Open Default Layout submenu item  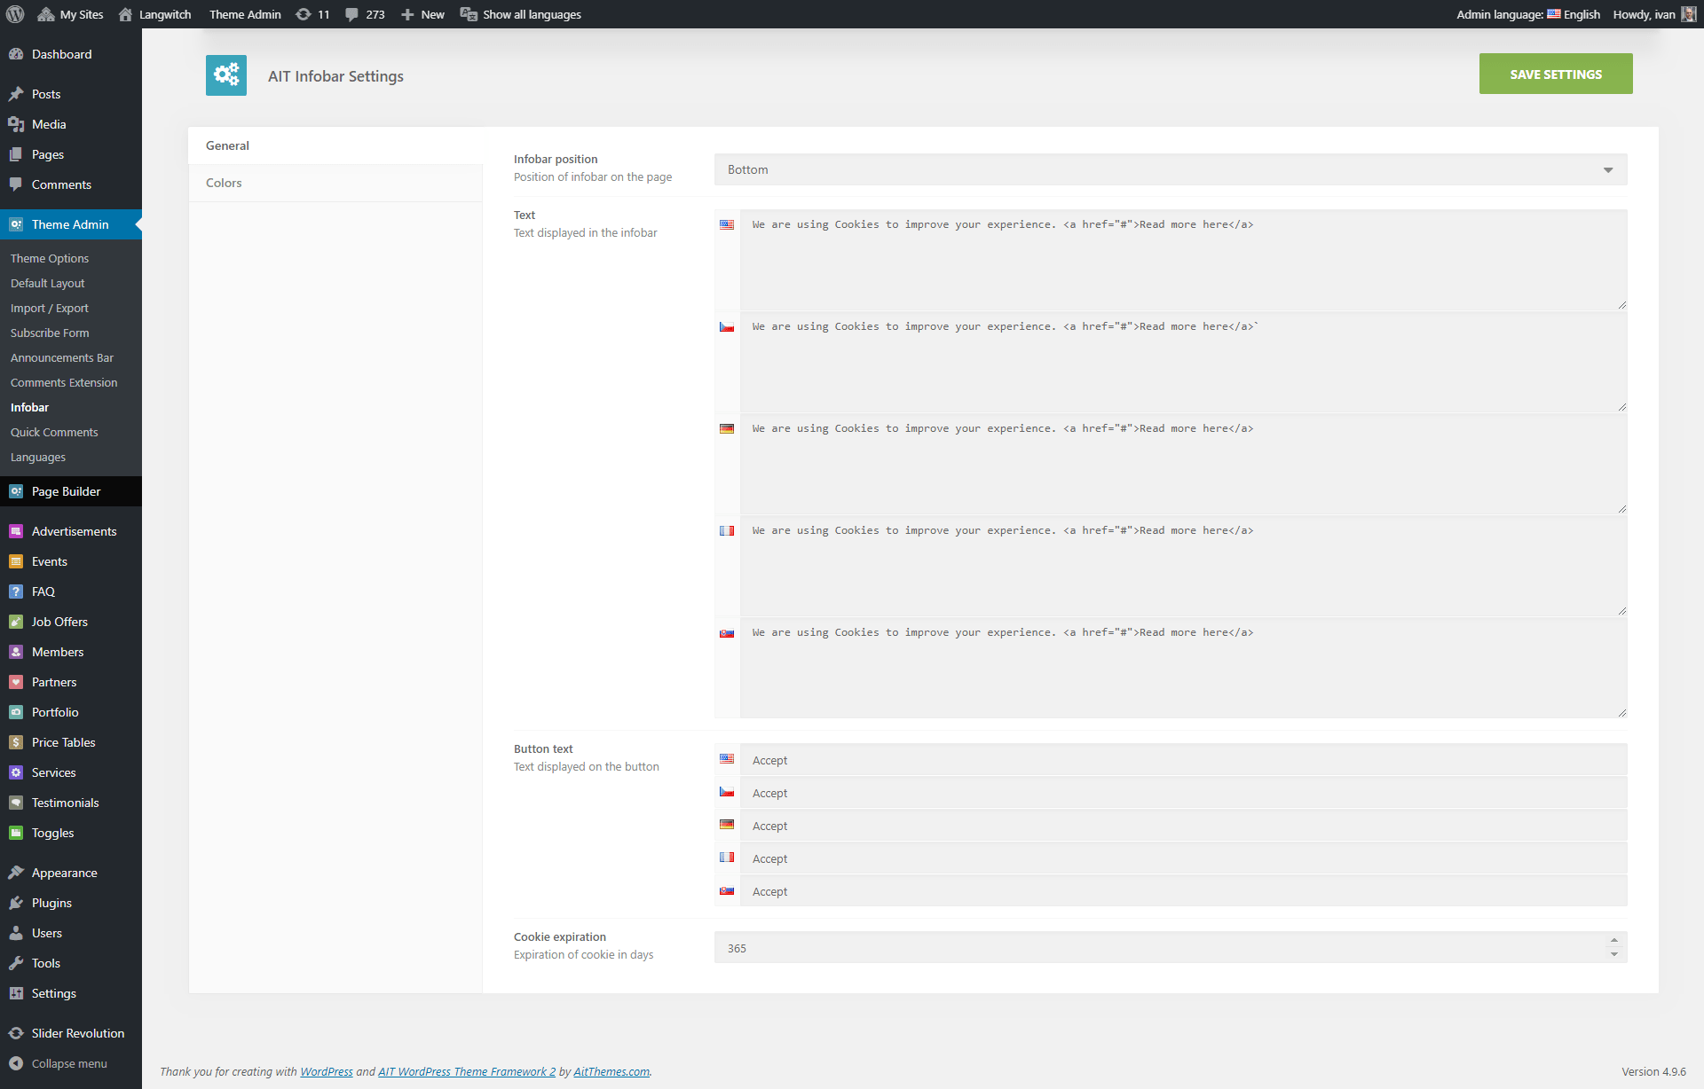pos(48,283)
